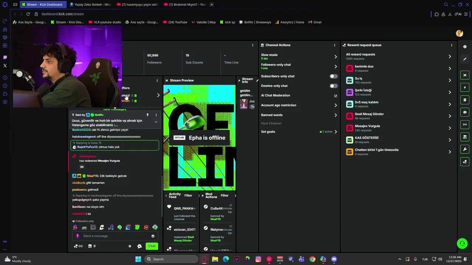The height and width of the screenshot is (265, 472).
Task: Click the green Chat send button
Action: [152, 246]
